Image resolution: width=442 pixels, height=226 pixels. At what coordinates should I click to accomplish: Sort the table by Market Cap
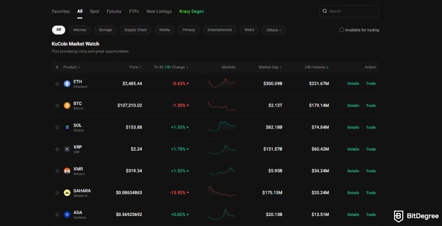(270, 67)
